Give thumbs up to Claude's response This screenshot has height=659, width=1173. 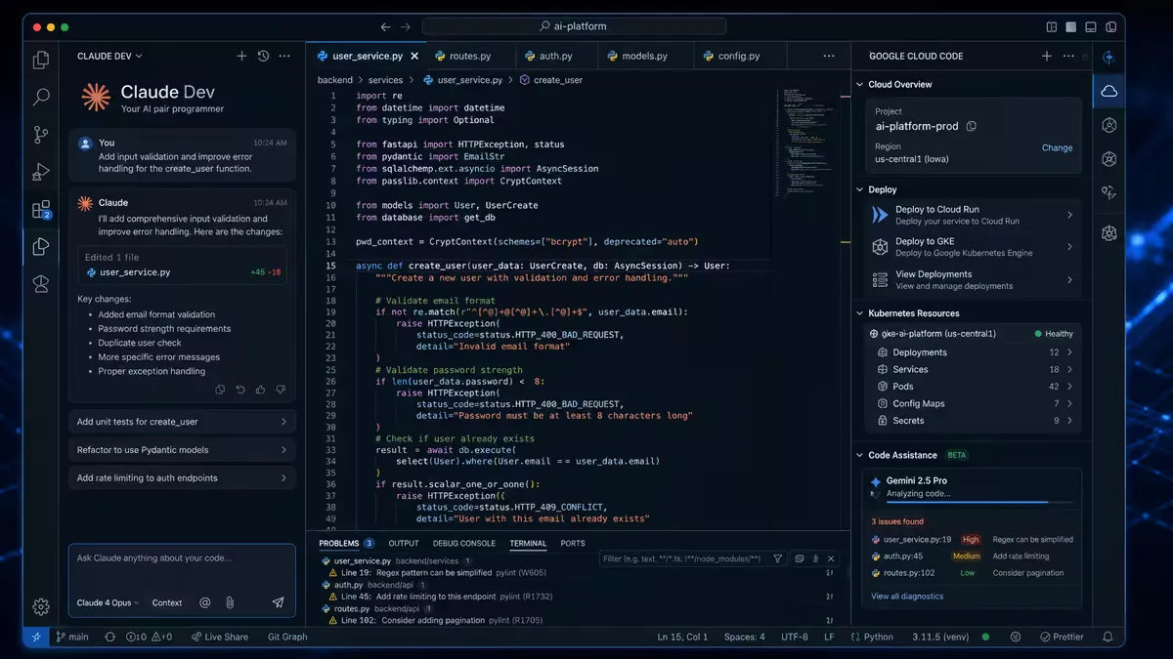pos(260,390)
